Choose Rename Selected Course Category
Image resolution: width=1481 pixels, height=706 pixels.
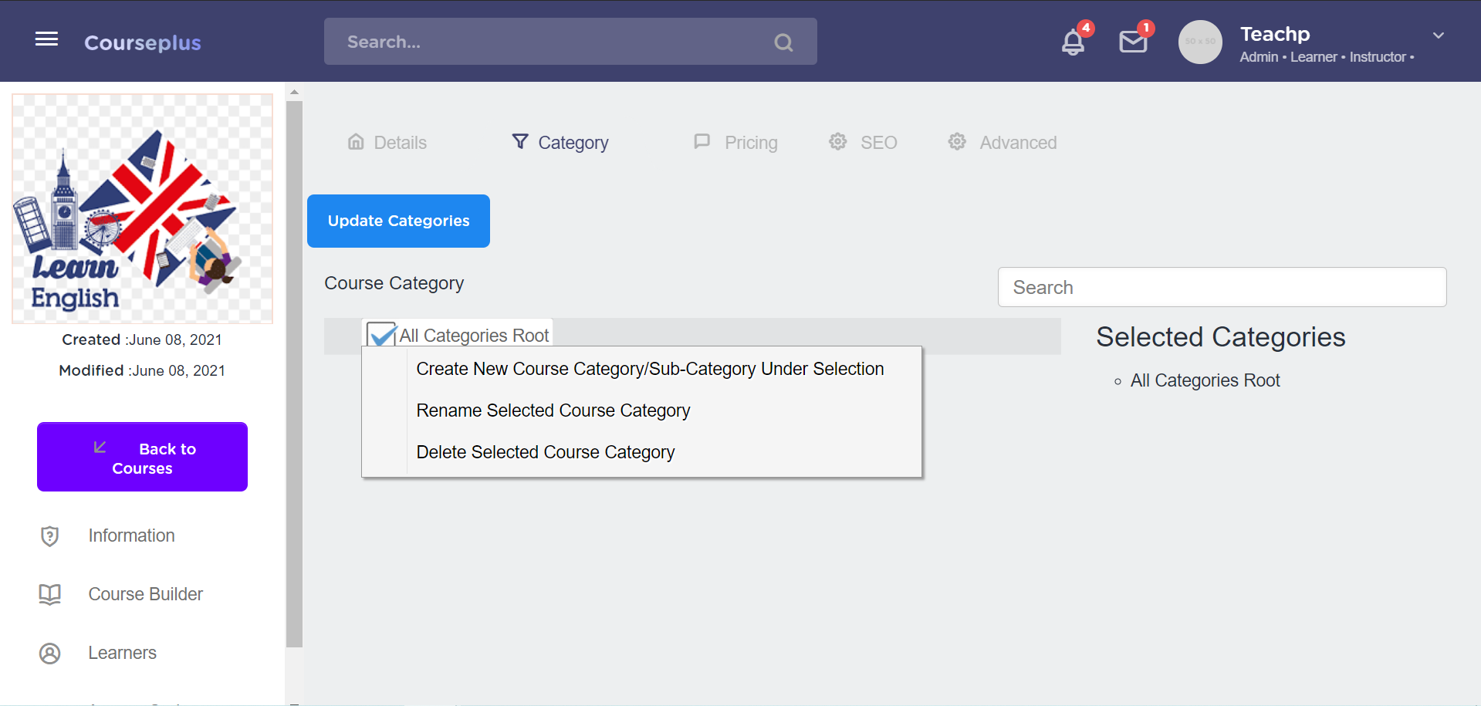pos(553,410)
